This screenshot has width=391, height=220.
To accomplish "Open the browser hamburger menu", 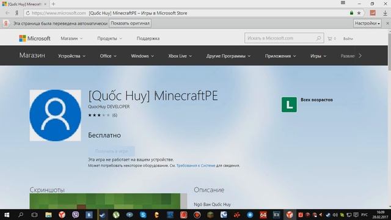I will [x=343, y=2].
